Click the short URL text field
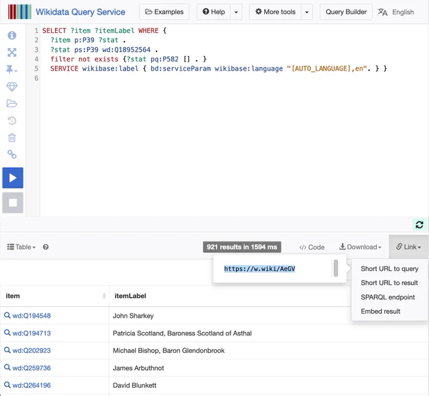 pos(277,269)
